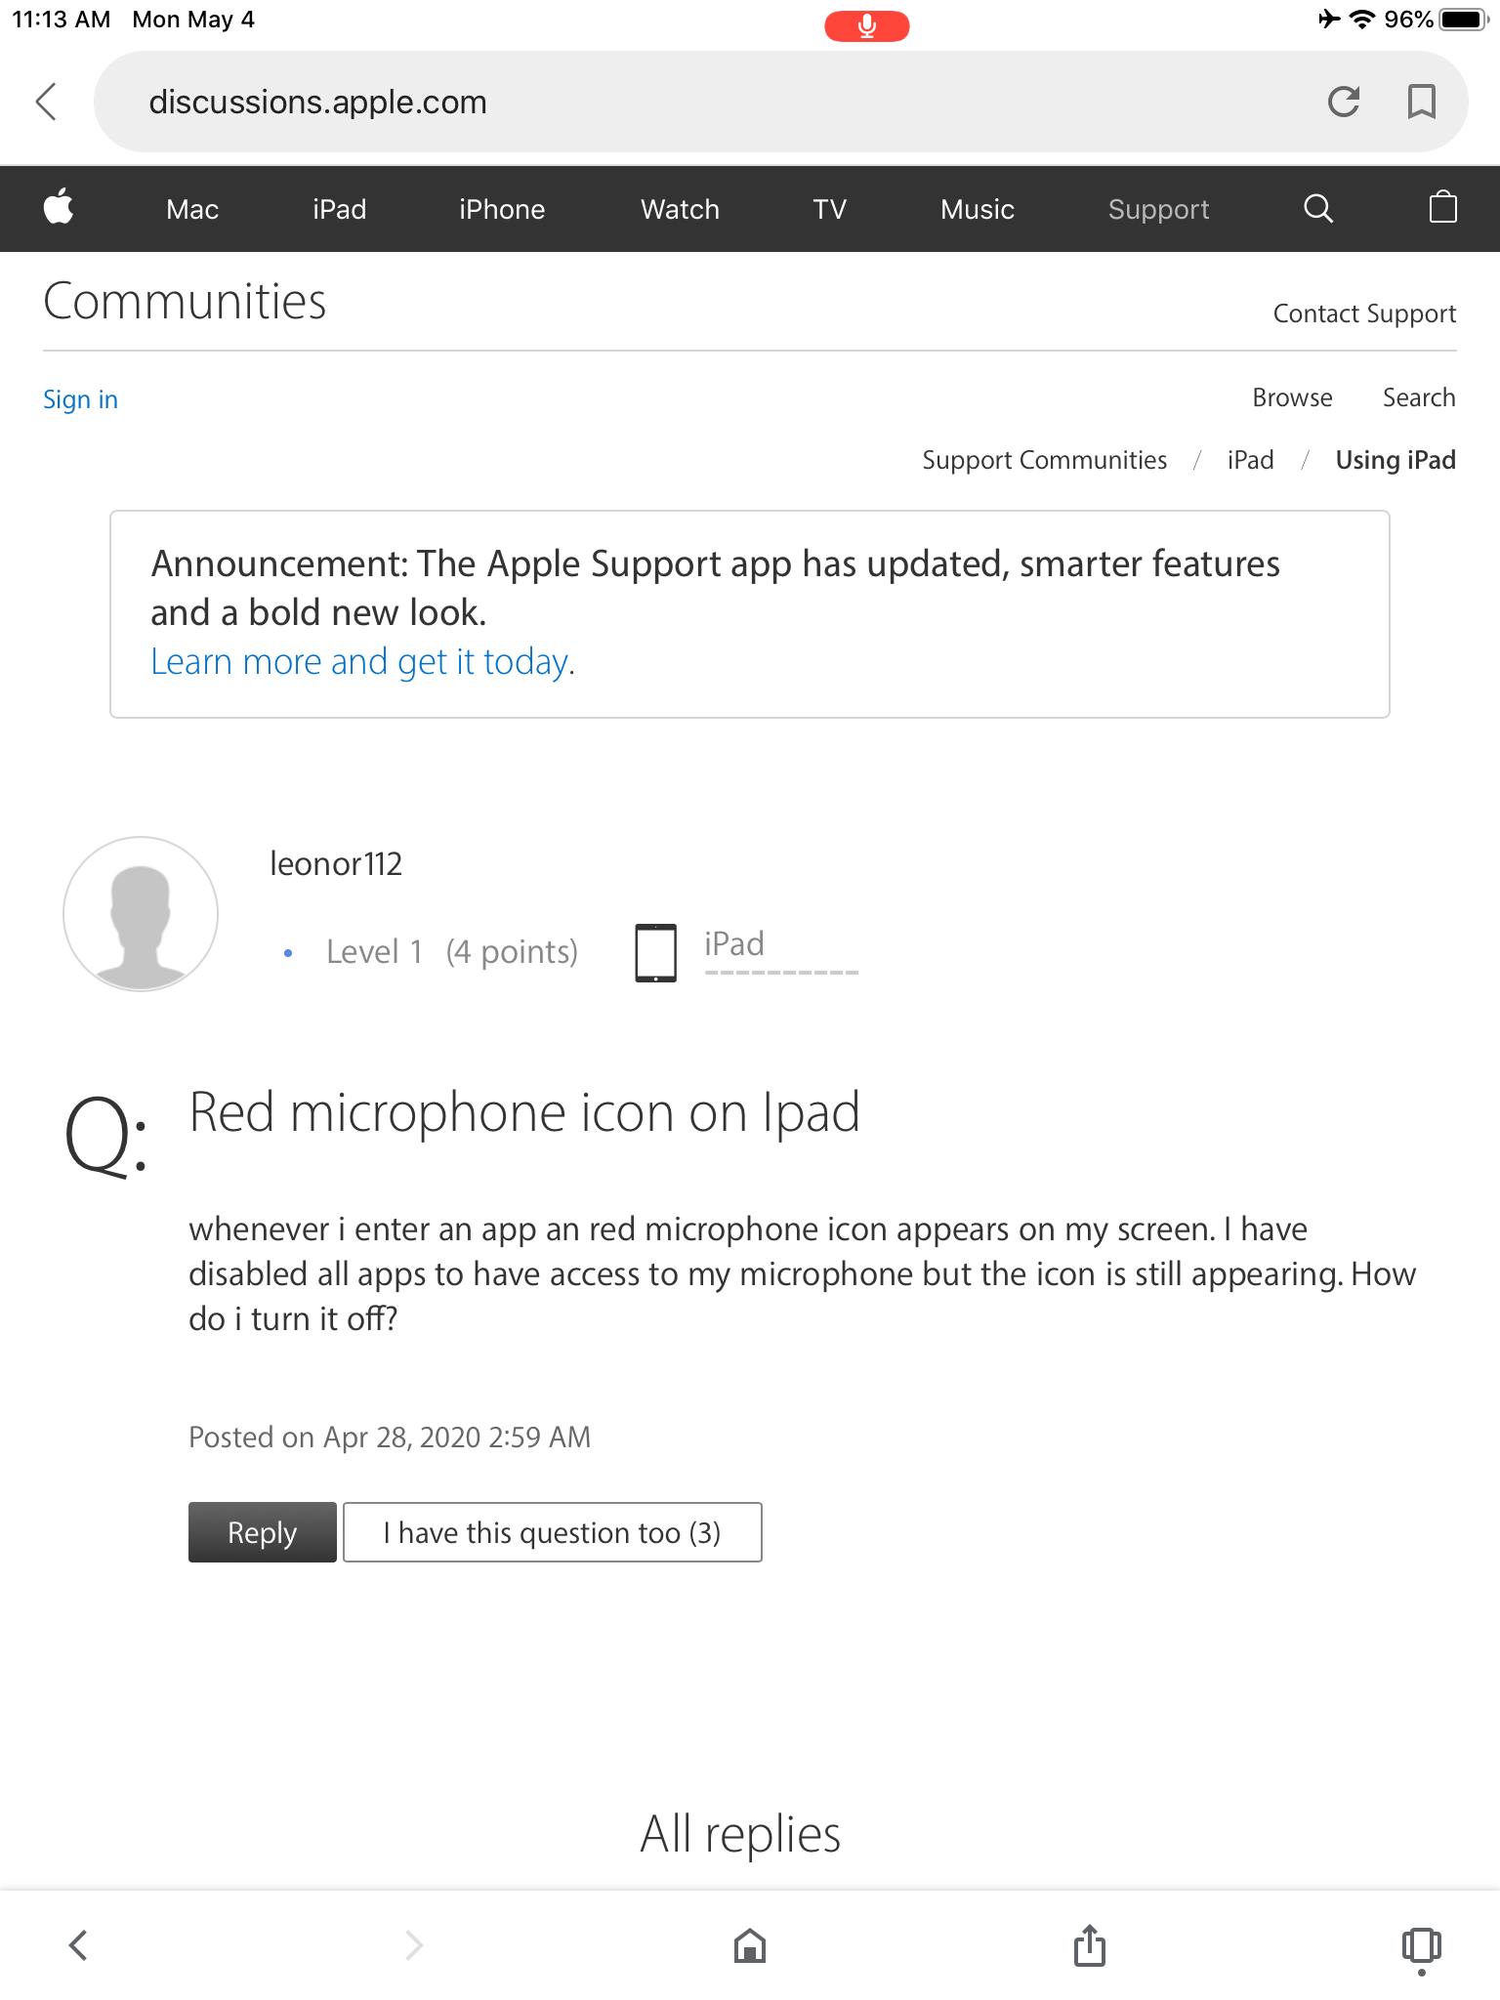The width and height of the screenshot is (1500, 2000).
Task: Click the Communities heading link
Action: pyautogui.click(x=185, y=301)
